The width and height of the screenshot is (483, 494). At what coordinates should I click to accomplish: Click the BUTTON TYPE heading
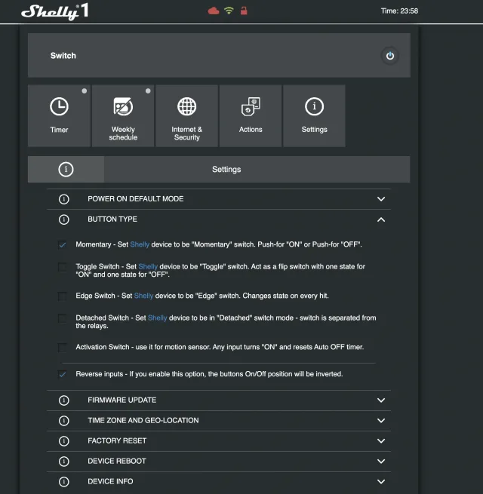[112, 219]
